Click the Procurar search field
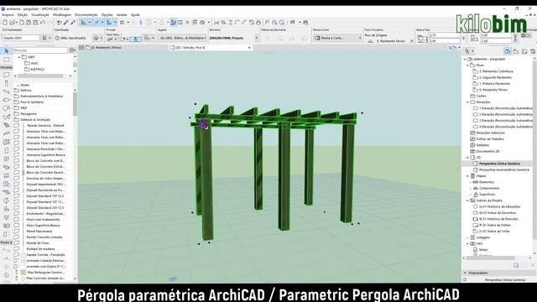 pos(40,50)
